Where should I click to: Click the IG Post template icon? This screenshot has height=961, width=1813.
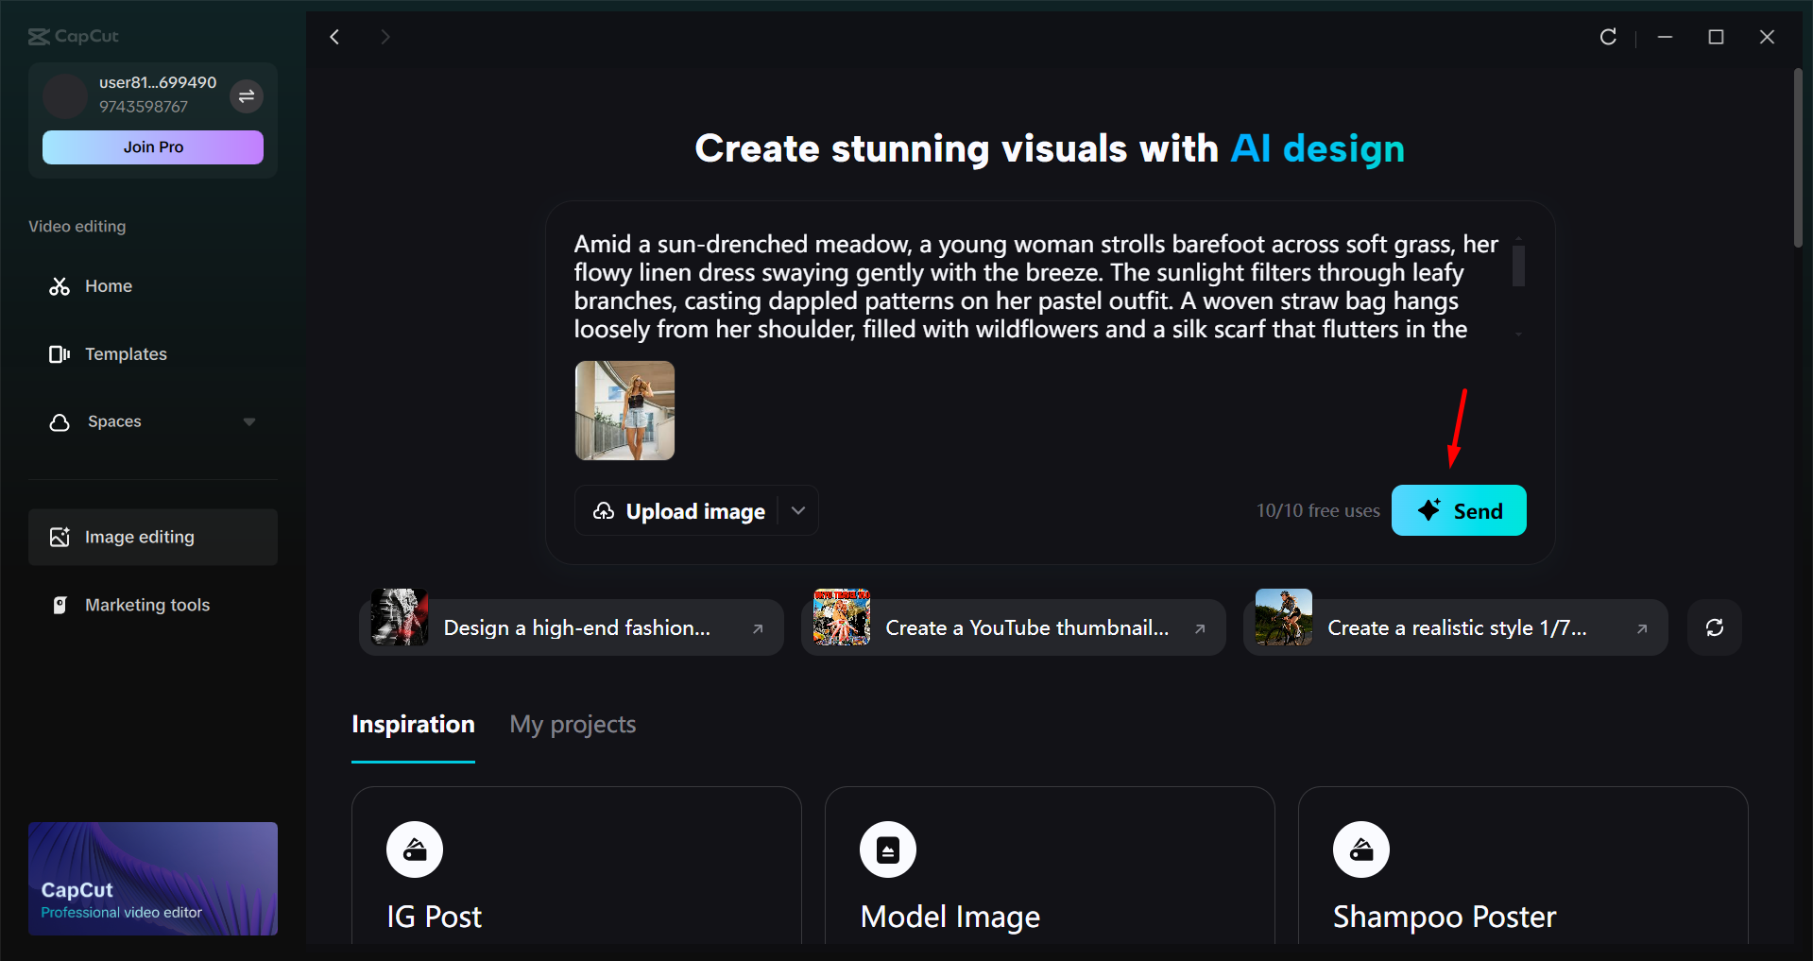tap(415, 849)
